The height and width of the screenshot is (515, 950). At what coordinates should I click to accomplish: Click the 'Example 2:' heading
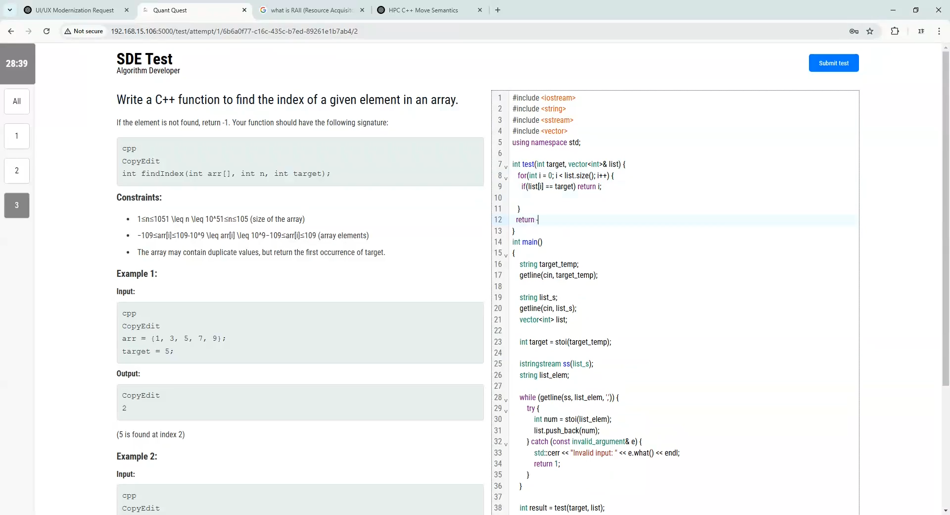pos(137,457)
